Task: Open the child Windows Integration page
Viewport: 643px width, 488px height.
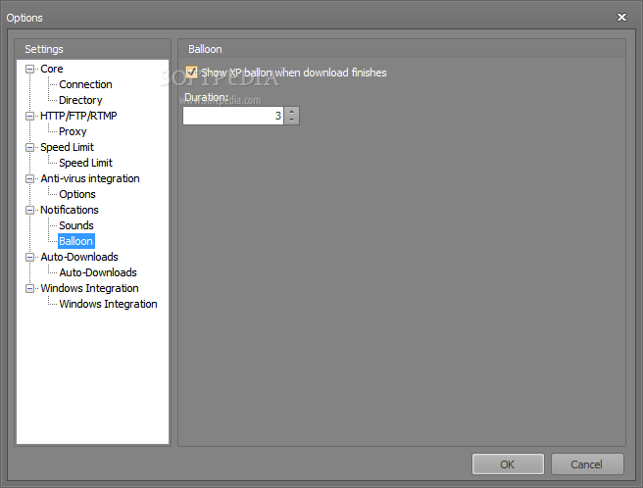Action: click(108, 304)
